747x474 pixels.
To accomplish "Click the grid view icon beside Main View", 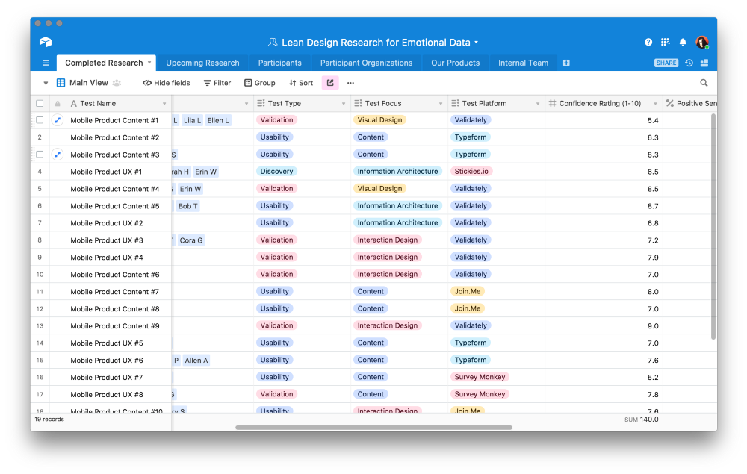I will pos(61,83).
